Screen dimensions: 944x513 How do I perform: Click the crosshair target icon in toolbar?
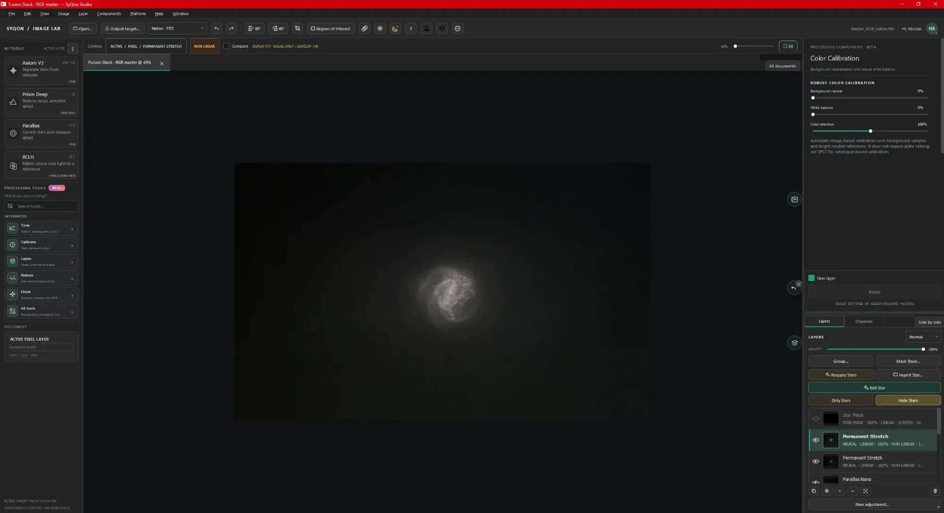(x=442, y=28)
